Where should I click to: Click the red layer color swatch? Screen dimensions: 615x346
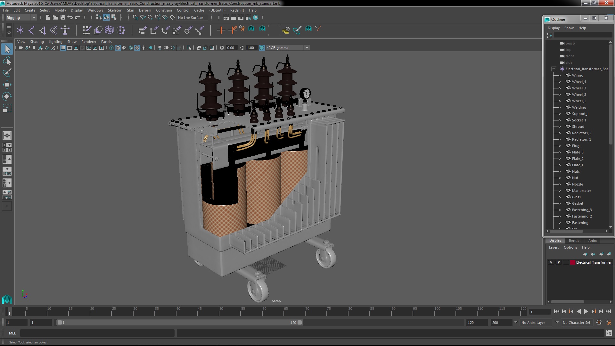[572, 262]
